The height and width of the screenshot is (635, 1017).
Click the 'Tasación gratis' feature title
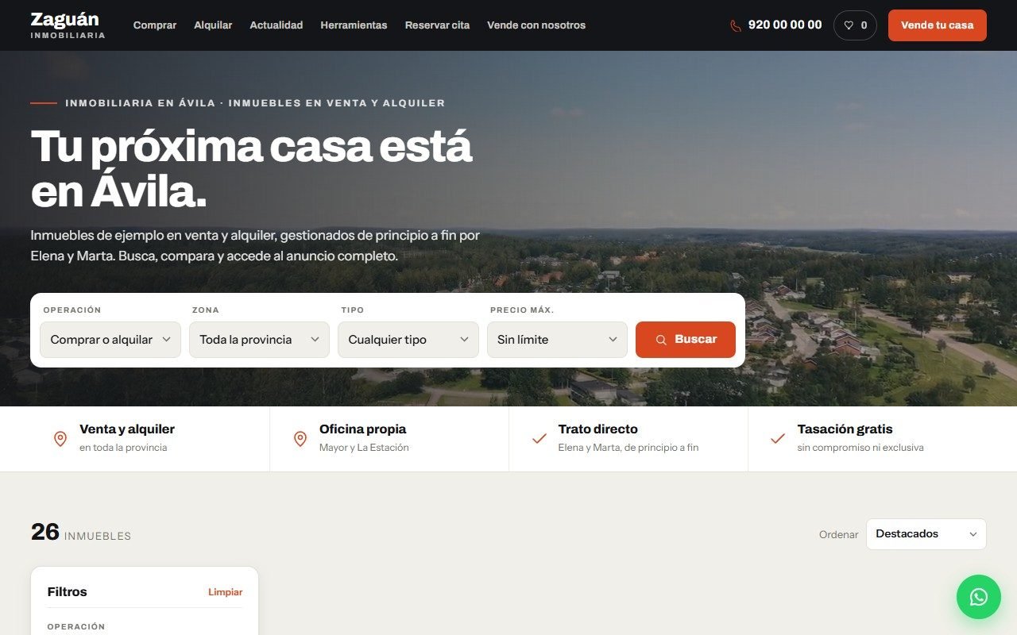pos(845,429)
